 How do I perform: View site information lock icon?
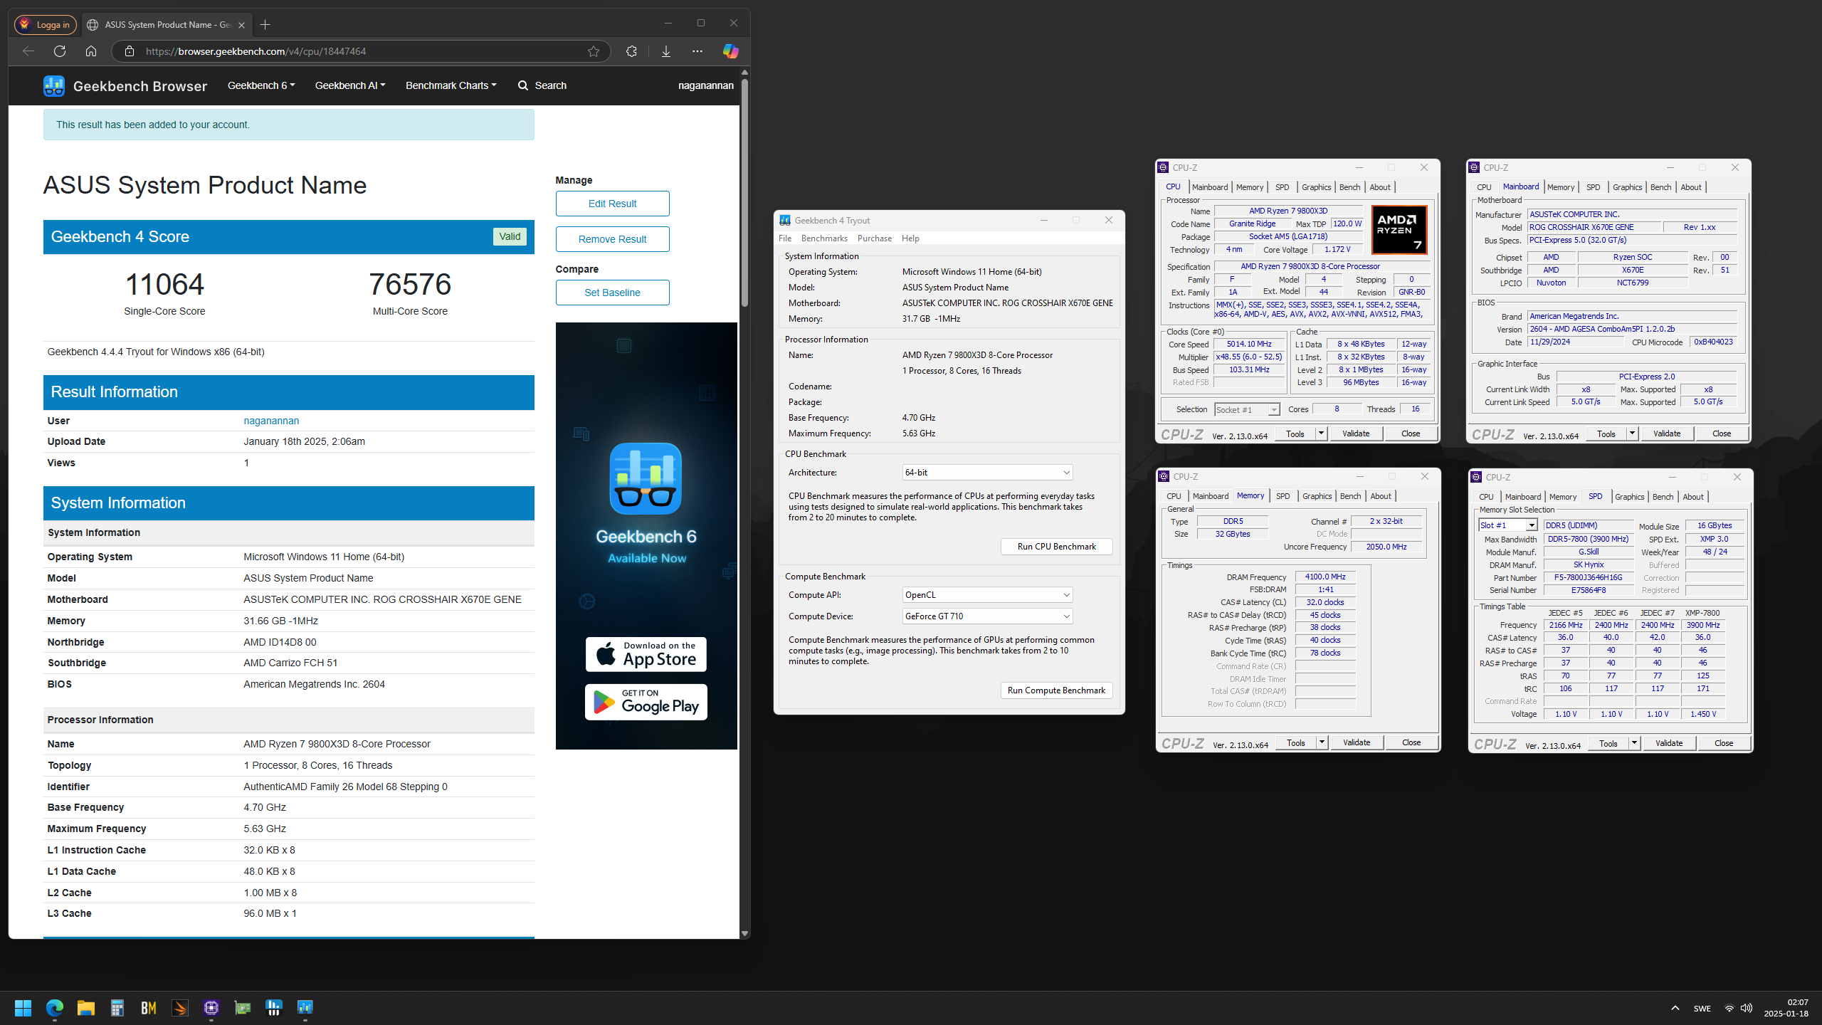point(129,51)
